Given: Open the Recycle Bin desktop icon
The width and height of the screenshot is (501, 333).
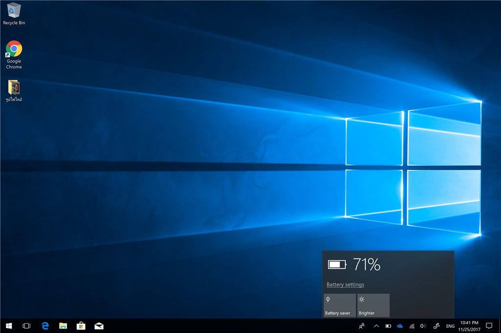Looking at the screenshot, I should point(14,14).
